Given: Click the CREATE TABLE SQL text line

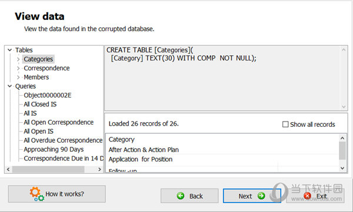Looking at the screenshot, I should click(149, 50).
